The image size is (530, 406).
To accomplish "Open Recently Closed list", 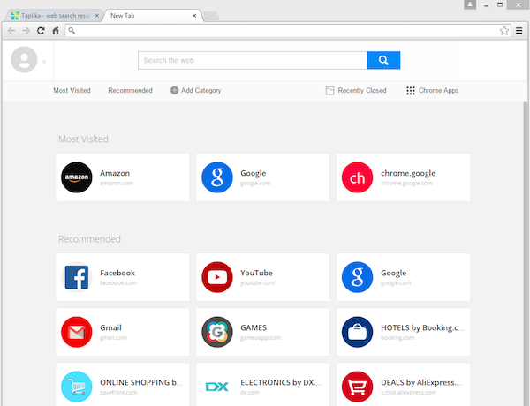I will click(x=356, y=90).
